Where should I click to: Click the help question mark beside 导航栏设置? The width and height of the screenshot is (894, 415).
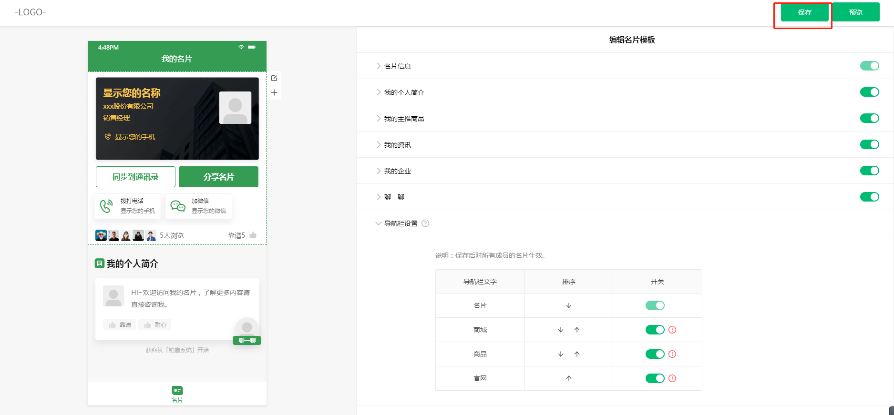tap(425, 223)
